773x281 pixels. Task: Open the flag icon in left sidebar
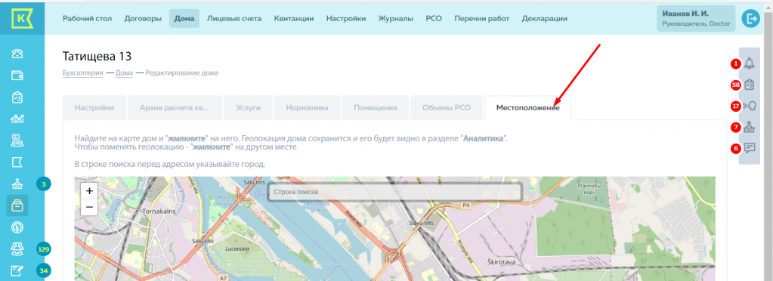tap(17, 162)
